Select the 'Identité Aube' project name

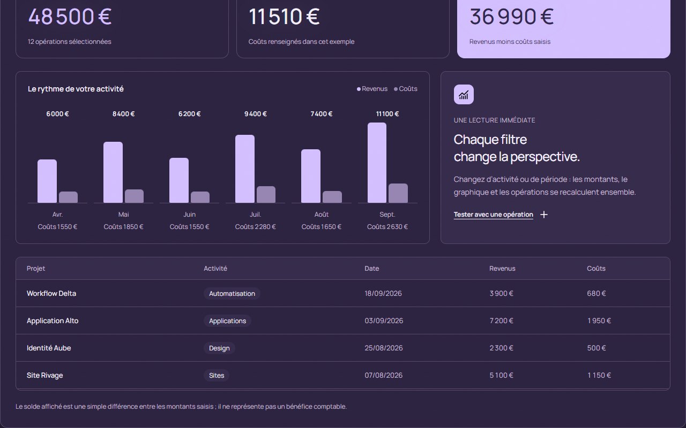point(49,348)
